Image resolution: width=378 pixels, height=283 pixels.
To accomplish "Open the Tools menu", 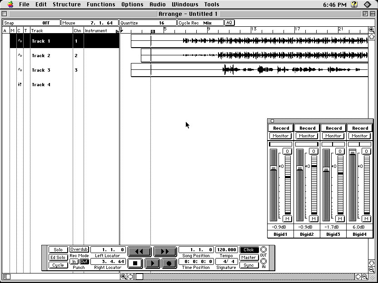I will (212, 5).
